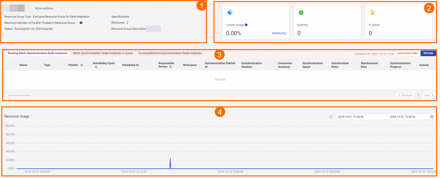Click the green Running status icon

coord(301,12)
